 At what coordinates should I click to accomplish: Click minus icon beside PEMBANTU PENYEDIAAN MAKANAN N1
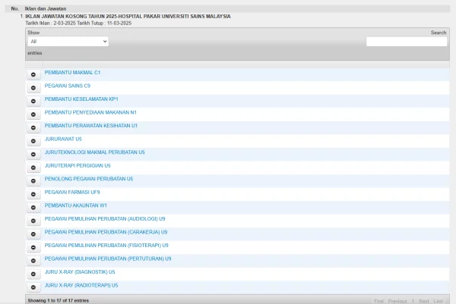tap(33, 114)
